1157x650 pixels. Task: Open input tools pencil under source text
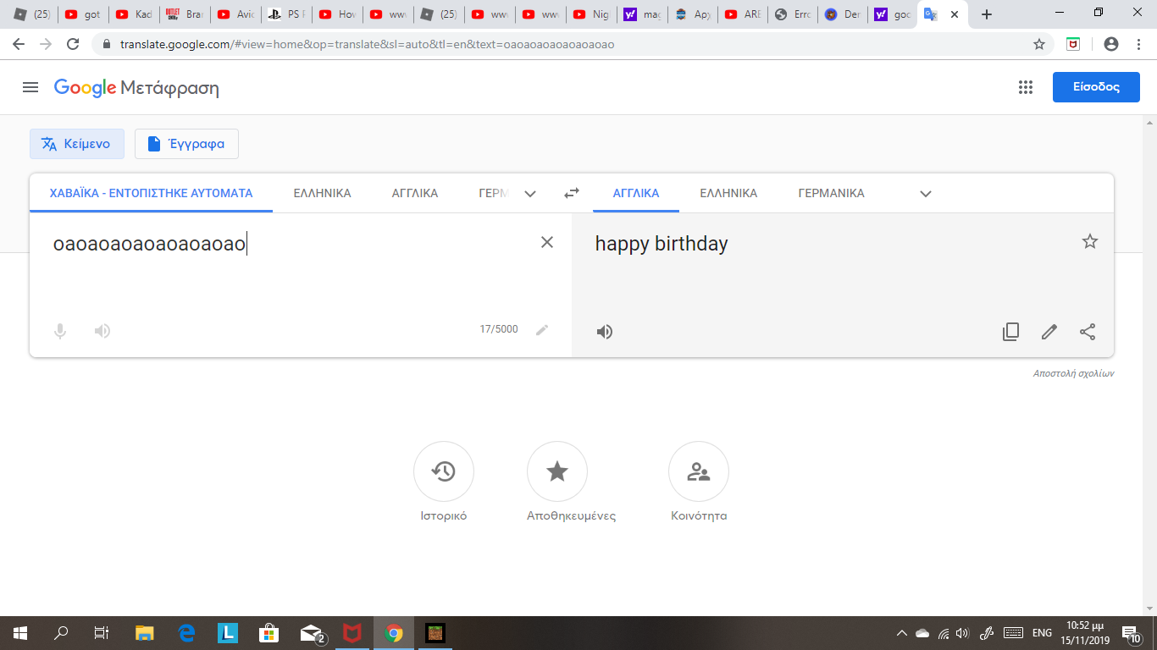pyautogui.click(x=542, y=330)
